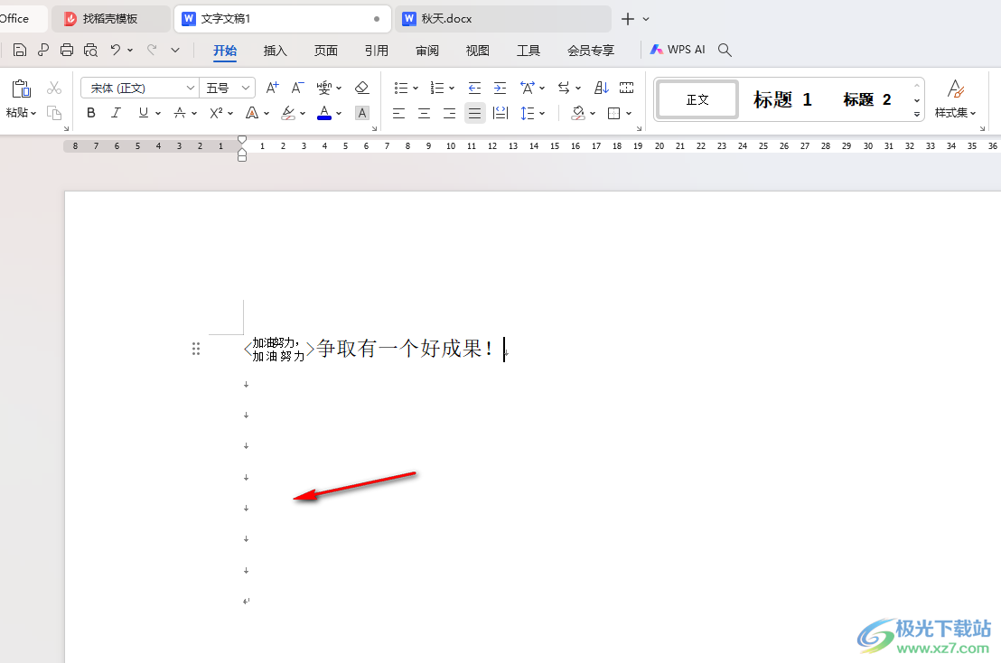This screenshot has width=1001, height=663.
Task: Click the new tab plus button
Action: [628, 19]
